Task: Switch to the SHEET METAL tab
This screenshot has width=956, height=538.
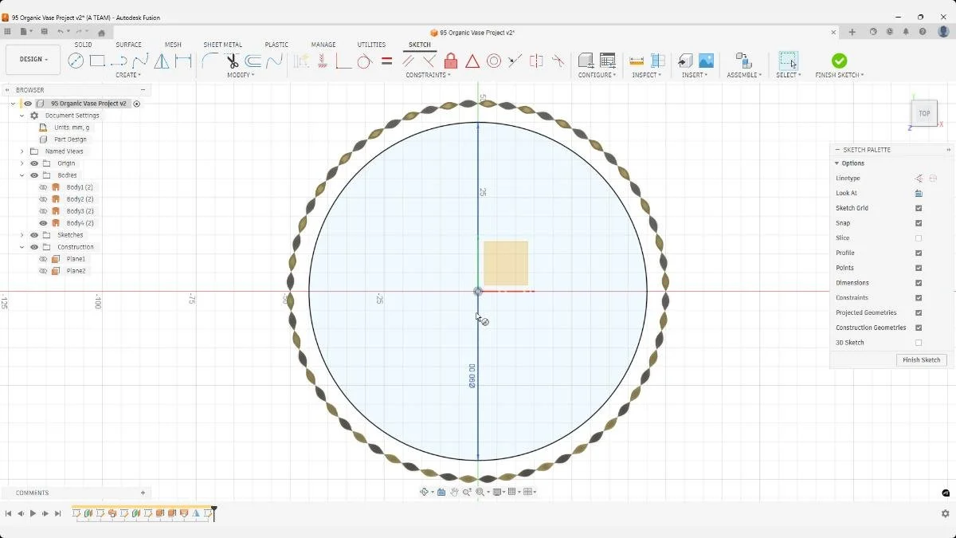Action: point(222,45)
